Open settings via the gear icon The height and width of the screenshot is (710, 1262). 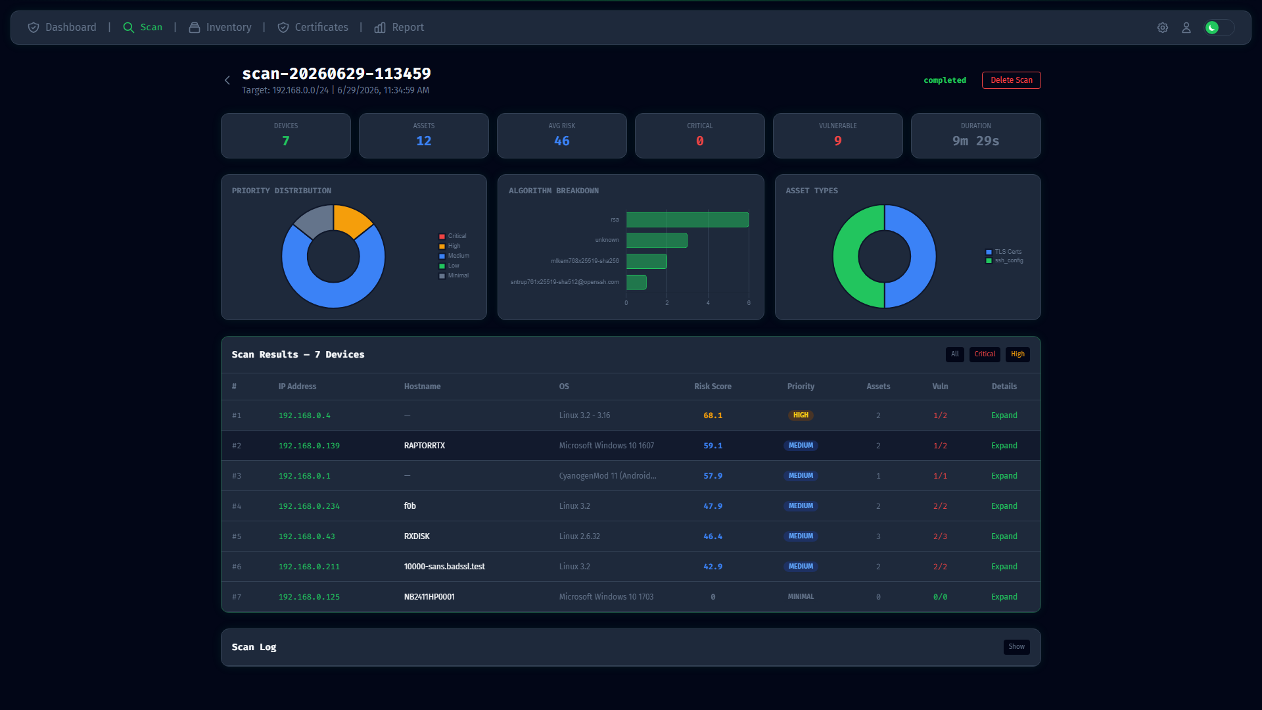click(1163, 28)
